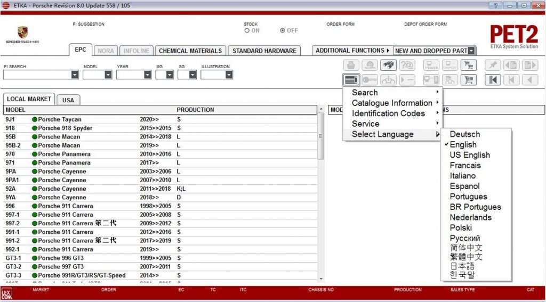Click the pushpin icon

tap(493, 65)
